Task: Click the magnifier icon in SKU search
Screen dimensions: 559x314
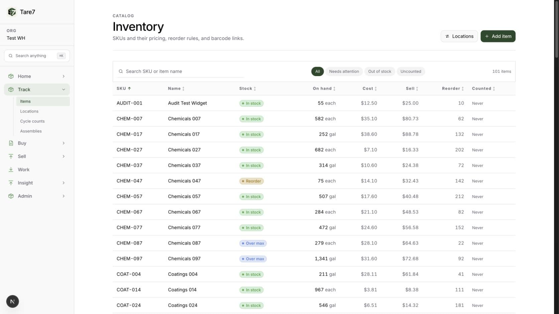Action: 121,71
